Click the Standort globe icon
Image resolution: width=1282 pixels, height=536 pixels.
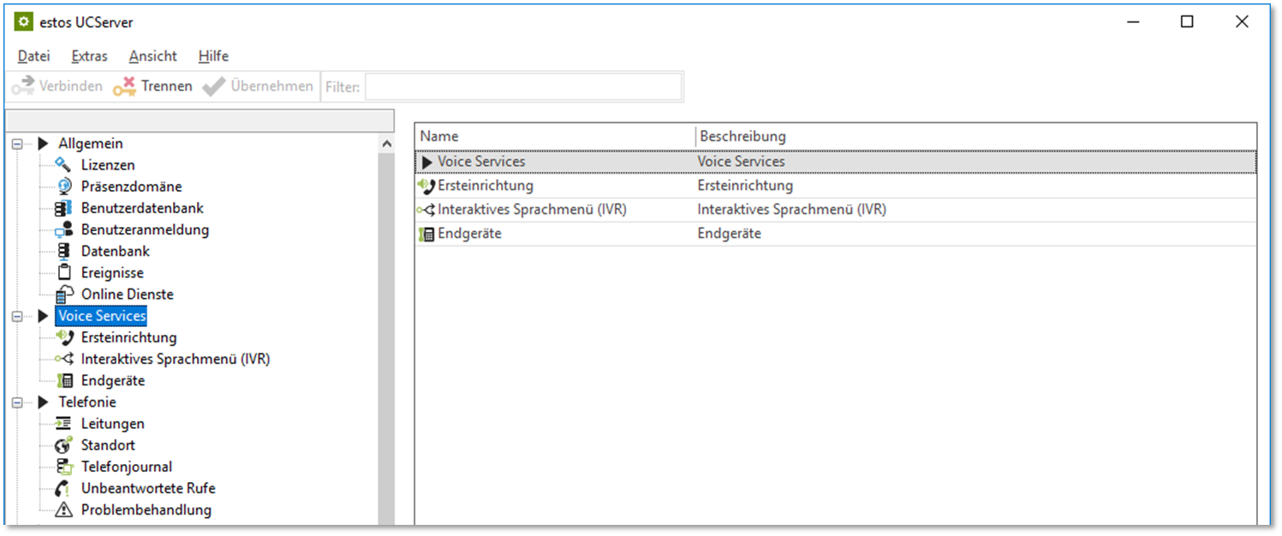(x=63, y=445)
